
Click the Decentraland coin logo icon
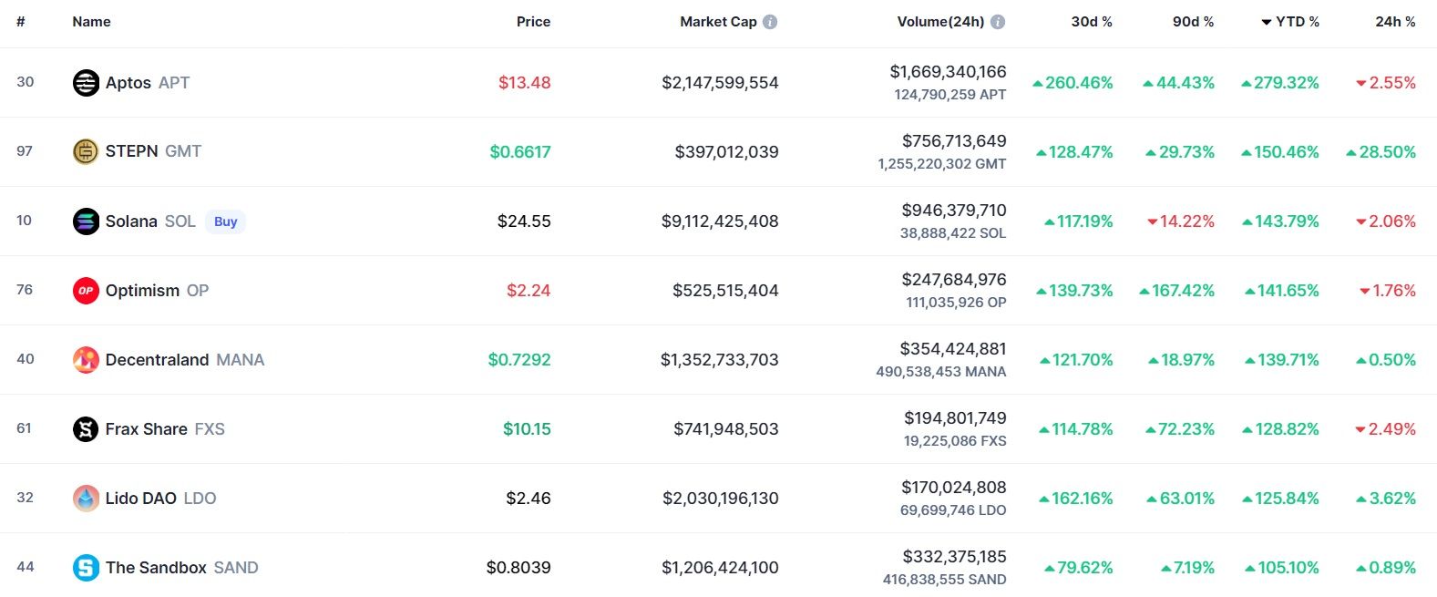coord(86,360)
